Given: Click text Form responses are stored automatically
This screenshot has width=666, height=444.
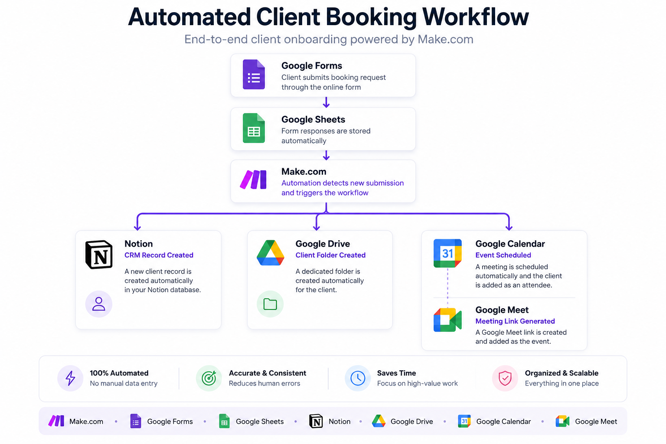Looking at the screenshot, I should point(326,136).
